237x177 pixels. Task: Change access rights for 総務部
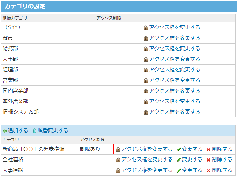tap(175, 48)
